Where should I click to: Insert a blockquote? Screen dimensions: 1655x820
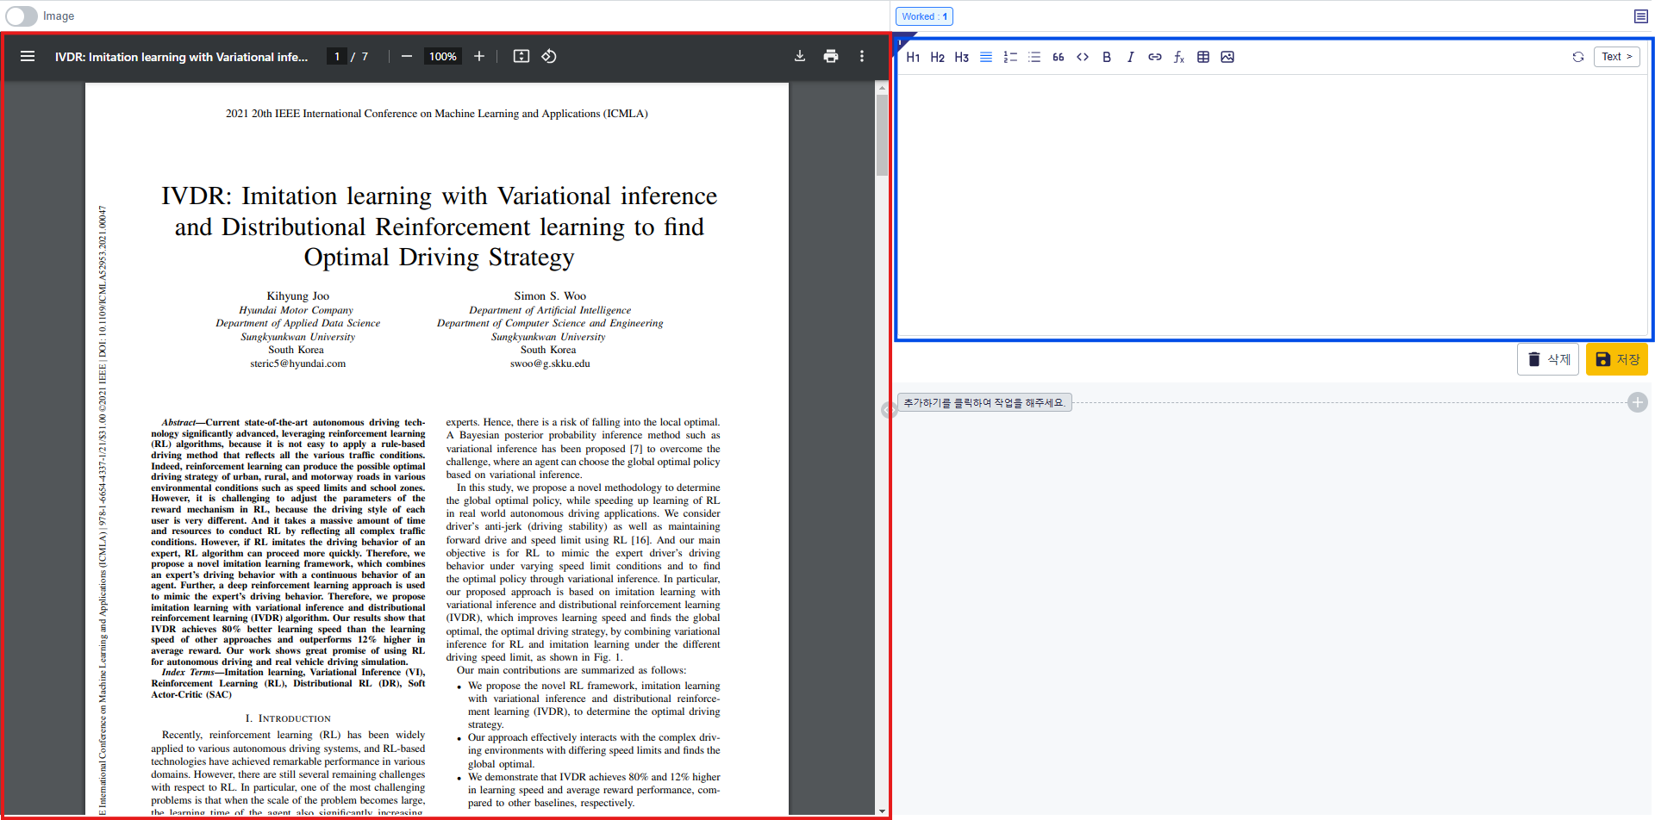(1059, 57)
